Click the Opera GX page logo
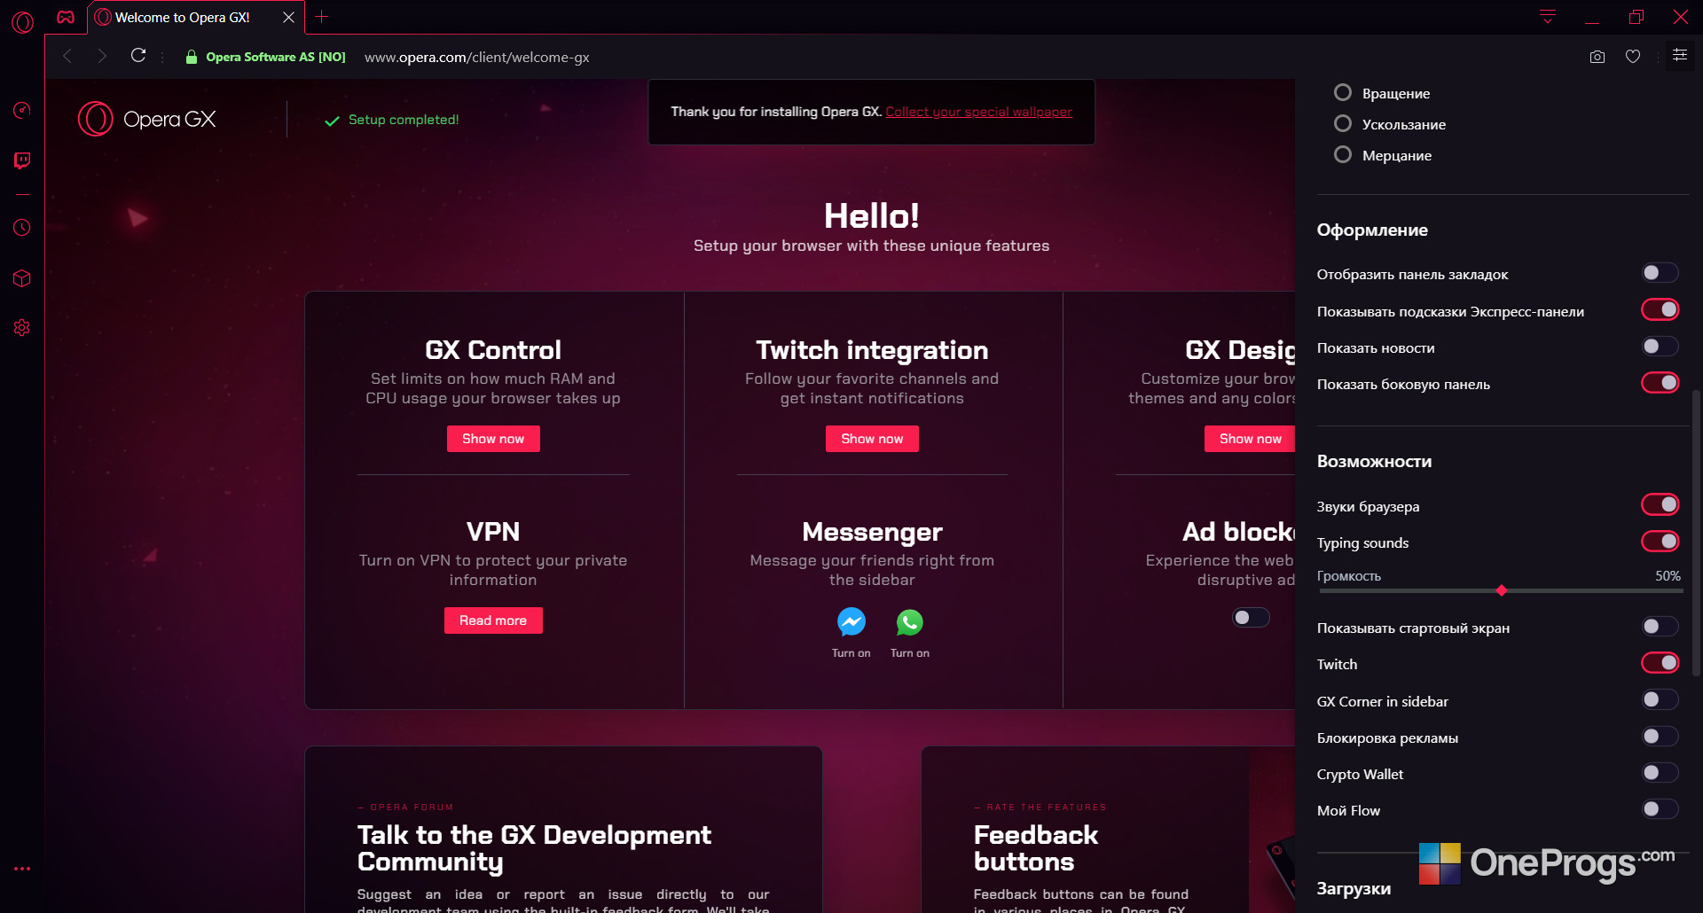This screenshot has height=913, width=1703. 147,119
